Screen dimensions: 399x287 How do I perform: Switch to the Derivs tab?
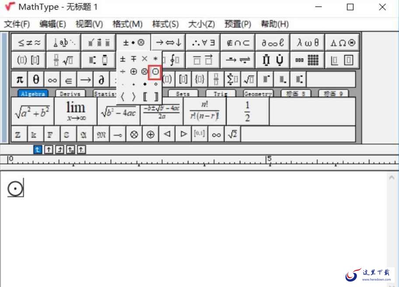(70, 94)
